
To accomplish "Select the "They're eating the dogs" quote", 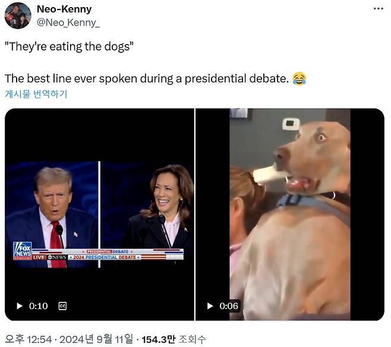I will pyautogui.click(x=70, y=46).
